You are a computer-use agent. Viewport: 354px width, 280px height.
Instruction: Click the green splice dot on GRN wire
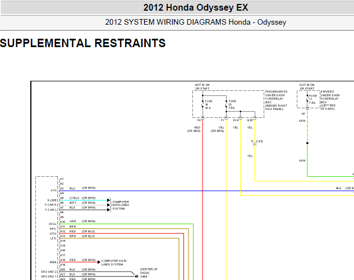pos(307,143)
